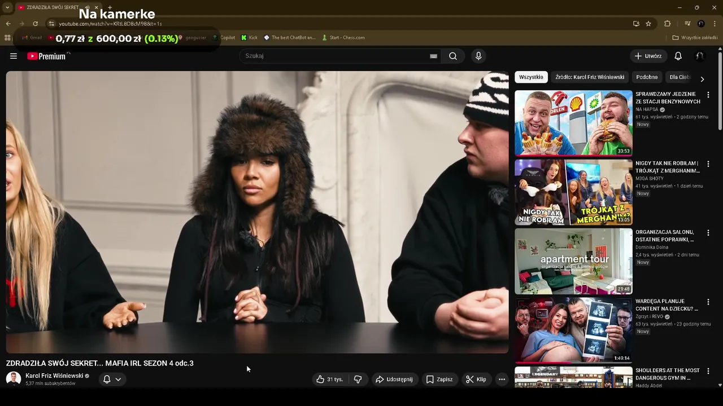Viewport: 723px width, 406px height.
Task: Select the Wszystkie filter chip
Action: click(531, 77)
